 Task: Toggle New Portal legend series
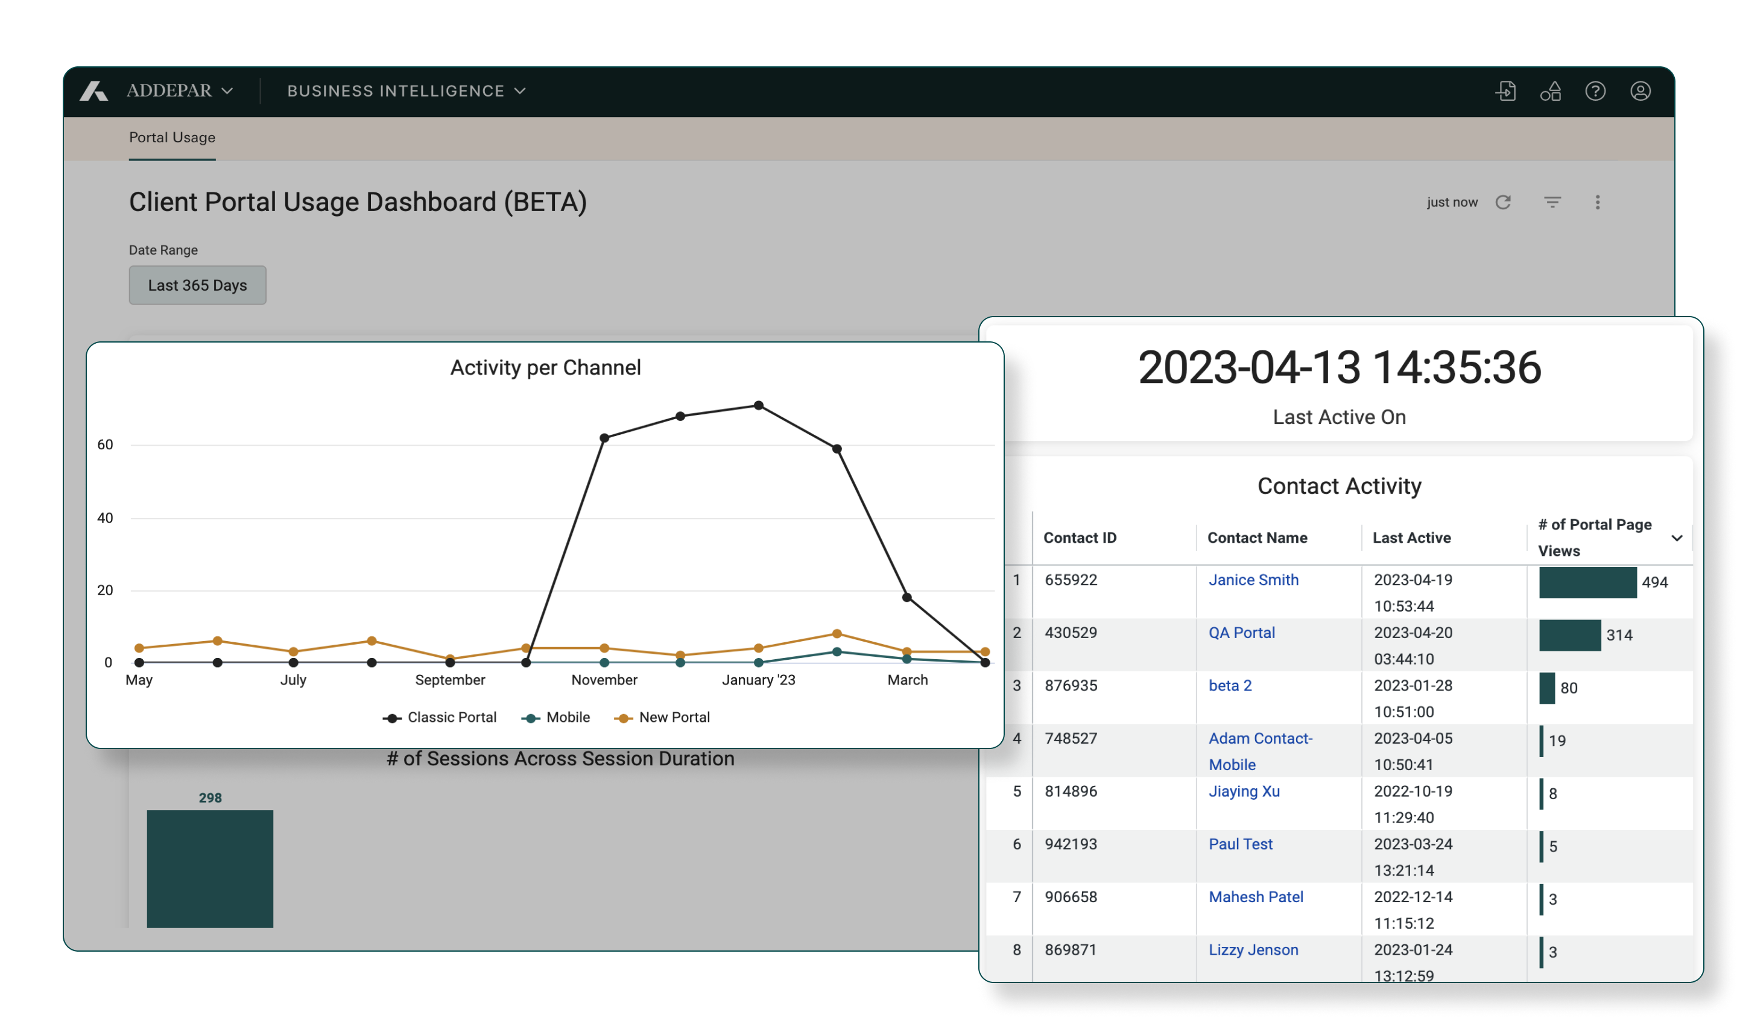pyautogui.click(x=661, y=717)
